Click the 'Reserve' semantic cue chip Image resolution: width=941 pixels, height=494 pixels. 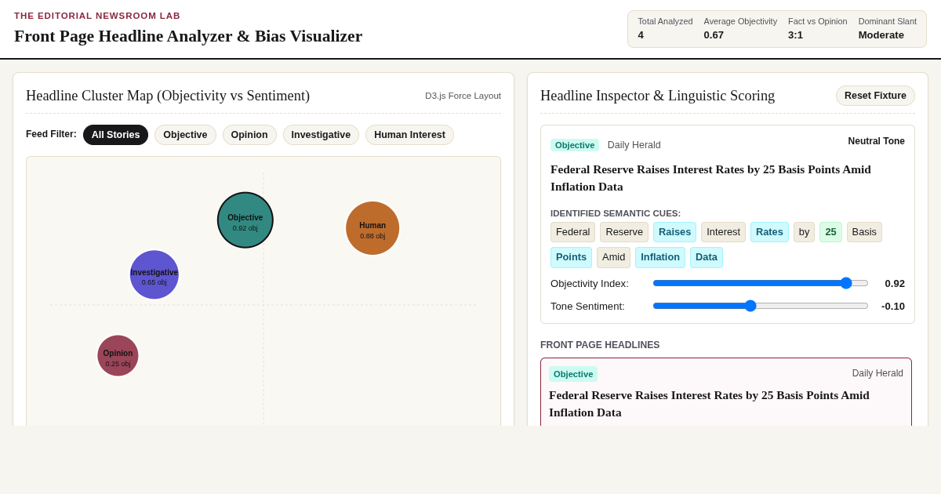[x=624, y=232]
